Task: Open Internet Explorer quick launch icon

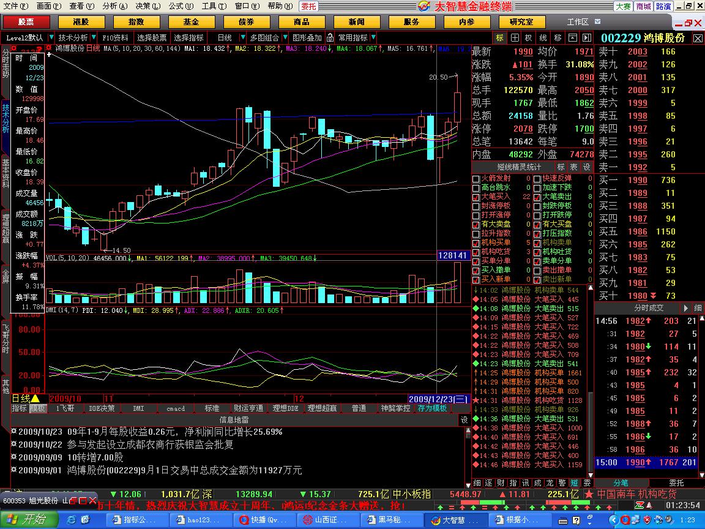Action: pyautogui.click(x=71, y=520)
